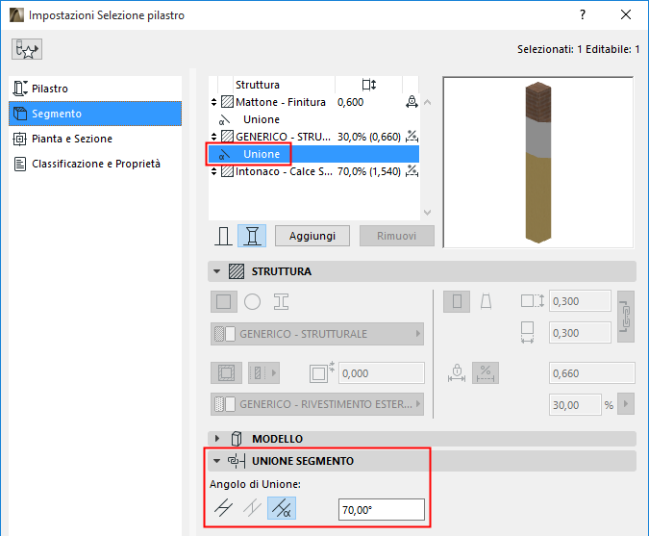This screenshot has height=536, width=649.
Task: Click the proportional height icon on GENERICO row
Action: (412, 137)
